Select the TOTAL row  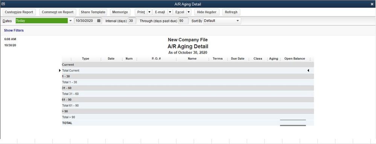coord(188,123)
